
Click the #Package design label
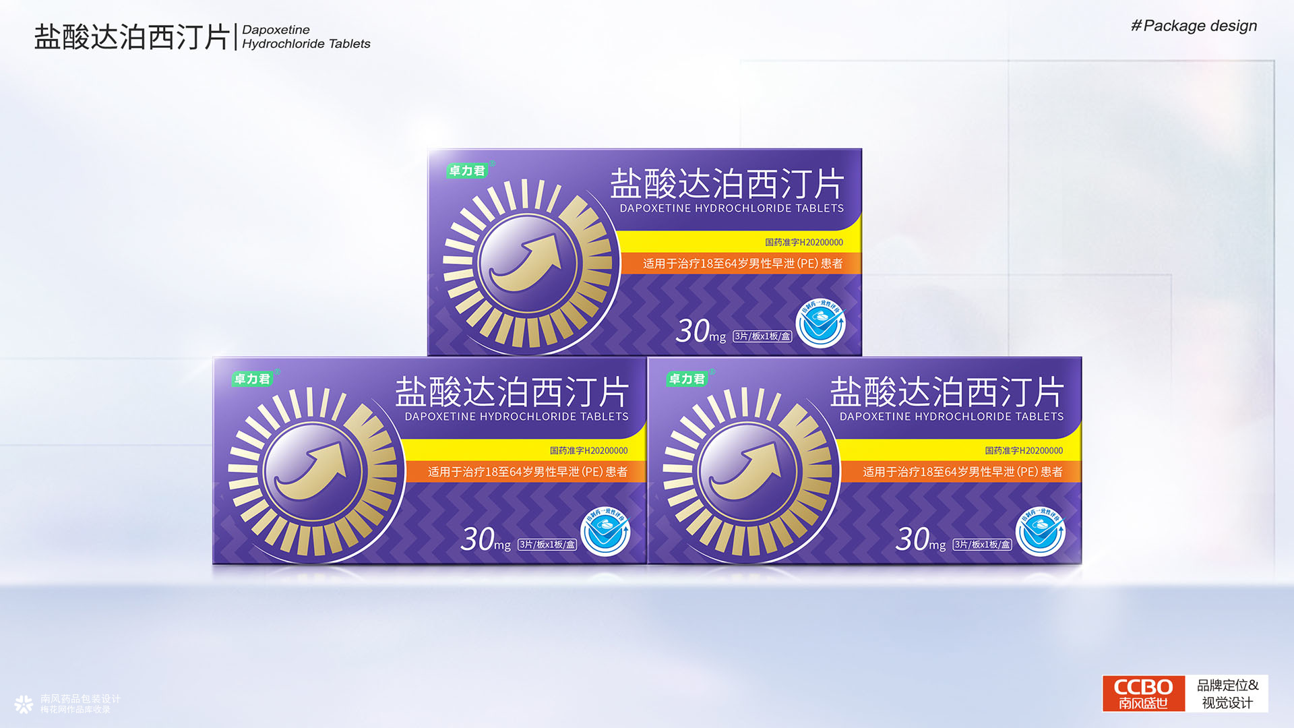[x=1194, y=26]
